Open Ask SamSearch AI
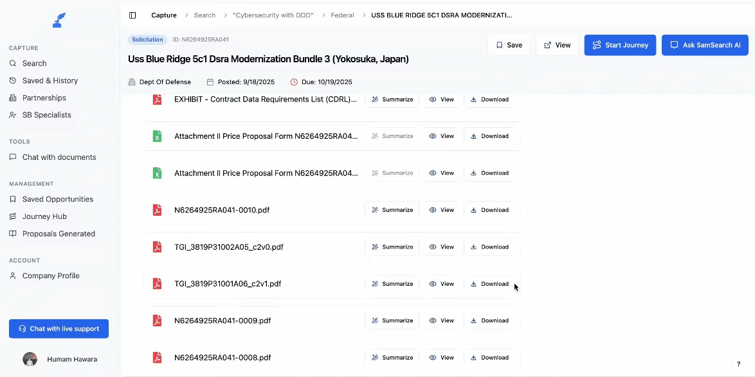The height and width of the screenshot is (377, 755). (x=705, y=45)
